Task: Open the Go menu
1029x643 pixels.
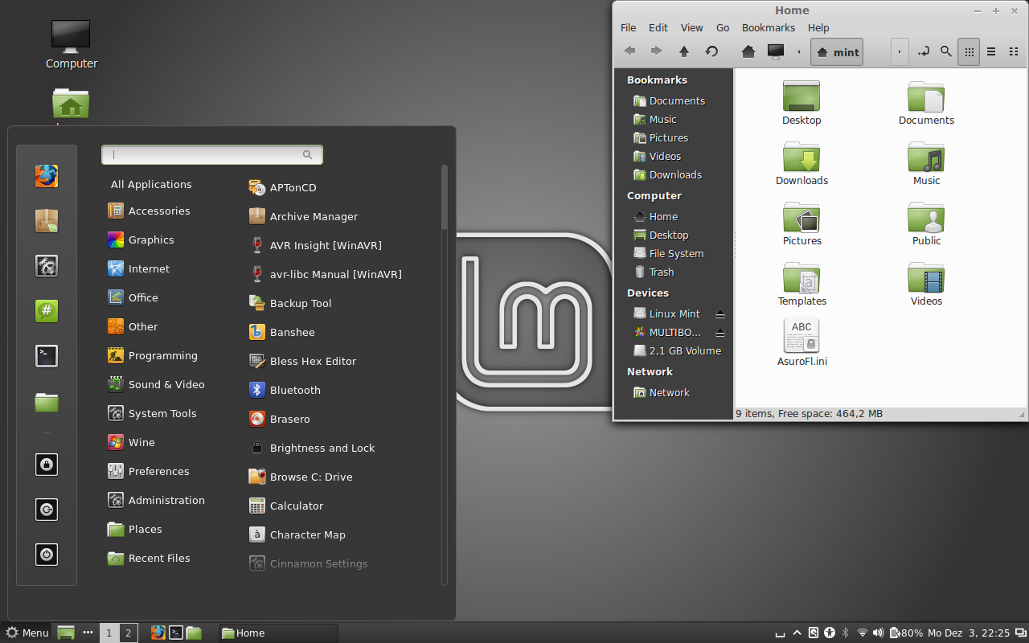Action: click(723, 27)
